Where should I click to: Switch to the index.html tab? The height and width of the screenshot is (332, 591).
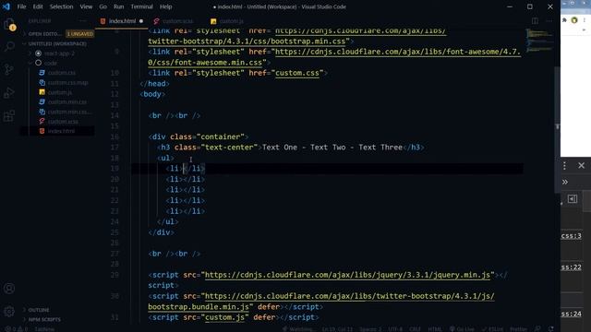pyautogui.click(x=122, y=21)
